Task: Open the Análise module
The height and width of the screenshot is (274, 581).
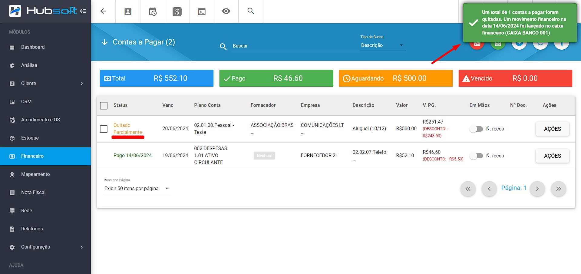Action: click(x=45, y=65)
